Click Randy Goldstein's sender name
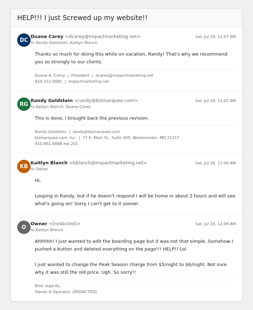Screen dimensions: 253x310 tap(52, 101)
